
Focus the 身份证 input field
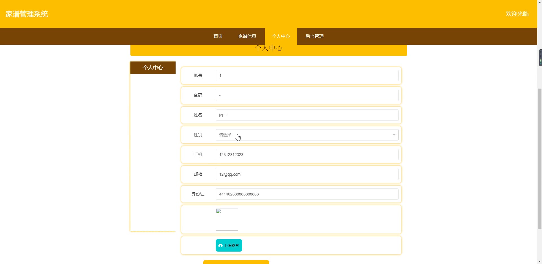pyautogui.click(x=307, y=194)
